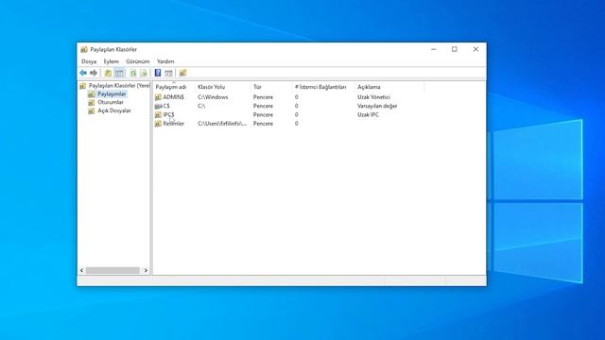Select the C$ share name

point(166,106)
